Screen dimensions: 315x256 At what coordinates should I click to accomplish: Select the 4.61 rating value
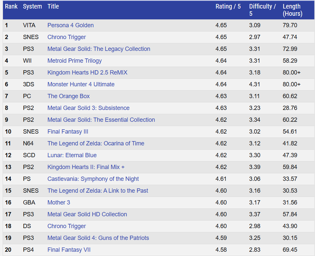pyautogui.click(x=221, y=179)
